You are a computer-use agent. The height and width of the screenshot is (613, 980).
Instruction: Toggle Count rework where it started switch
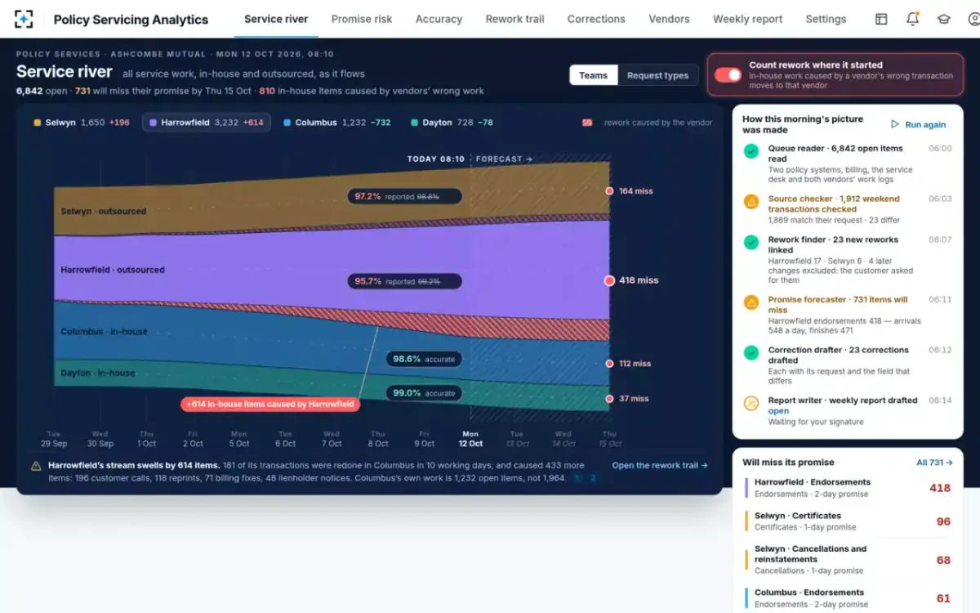[728, 75]
